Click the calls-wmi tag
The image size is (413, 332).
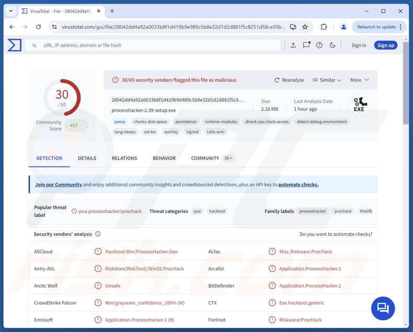(215, 132)
